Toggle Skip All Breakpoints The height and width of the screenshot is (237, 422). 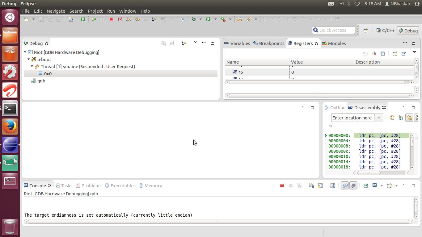pos(183,19)
